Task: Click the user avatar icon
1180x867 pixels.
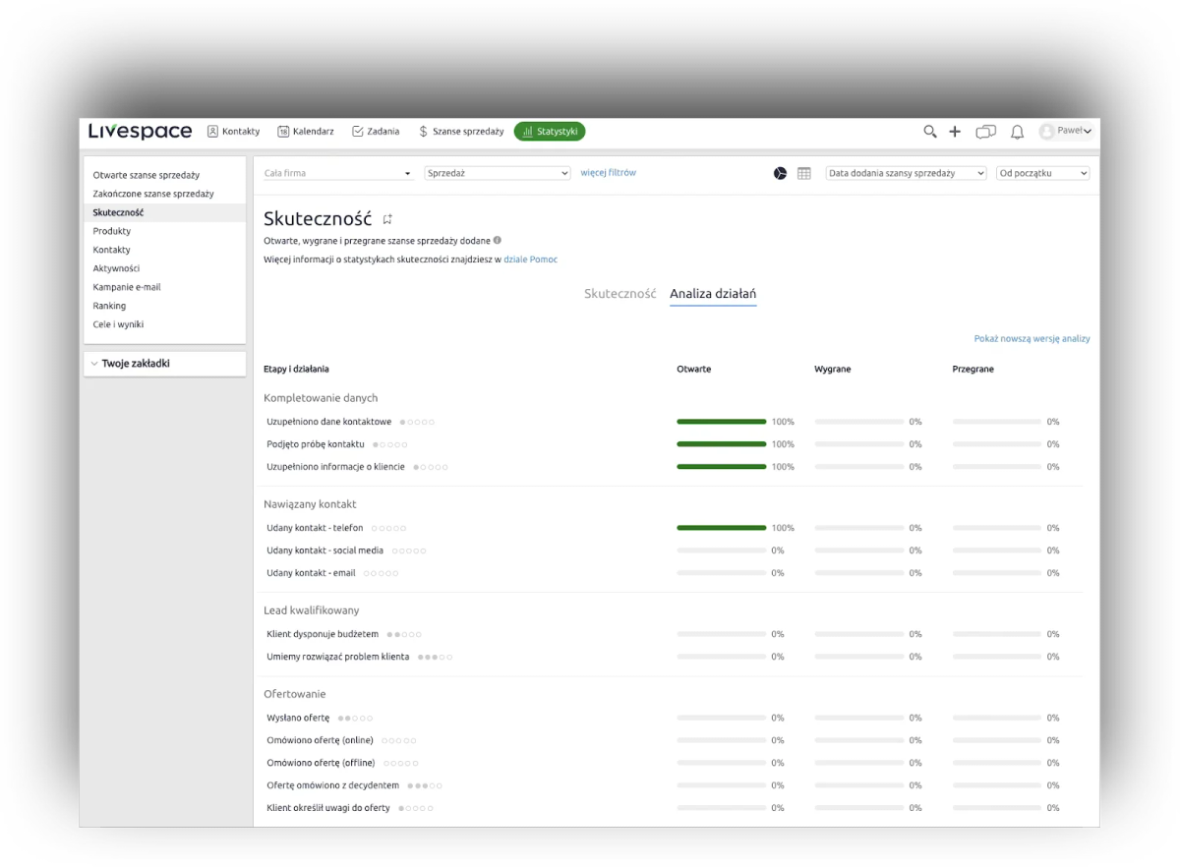Action: (1046, 131)
